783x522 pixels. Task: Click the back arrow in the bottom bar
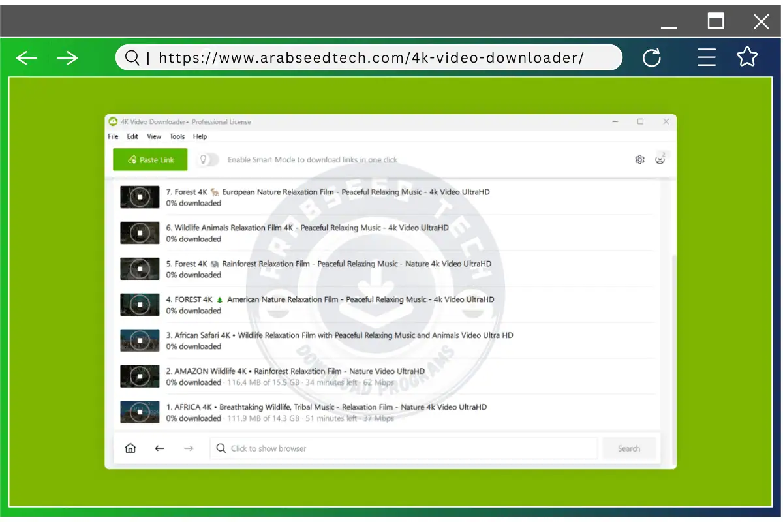[x=159, y=448]
